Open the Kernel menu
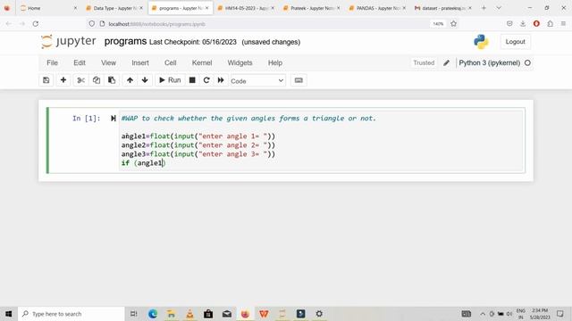Screen dimensions: 572x321 click(202, 63)
